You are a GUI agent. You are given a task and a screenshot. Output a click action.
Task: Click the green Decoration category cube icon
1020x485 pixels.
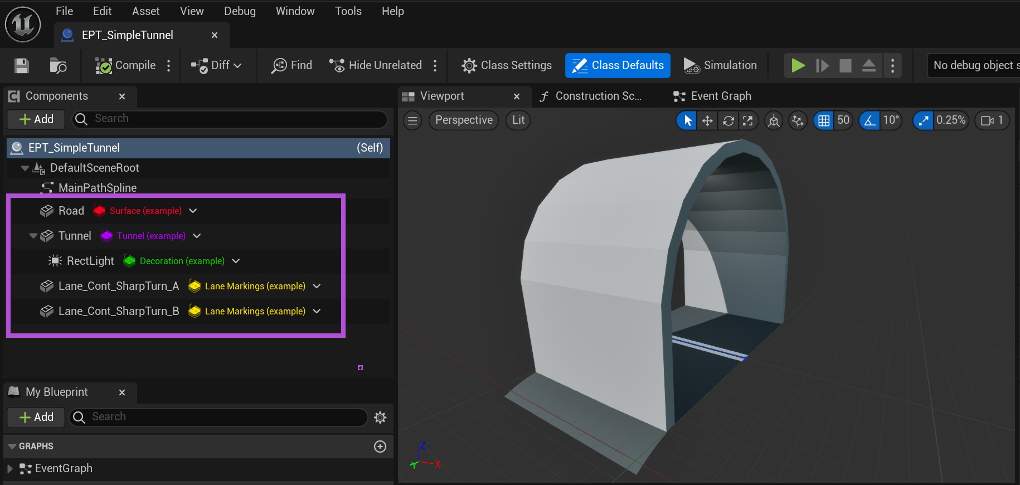point(129,261)
